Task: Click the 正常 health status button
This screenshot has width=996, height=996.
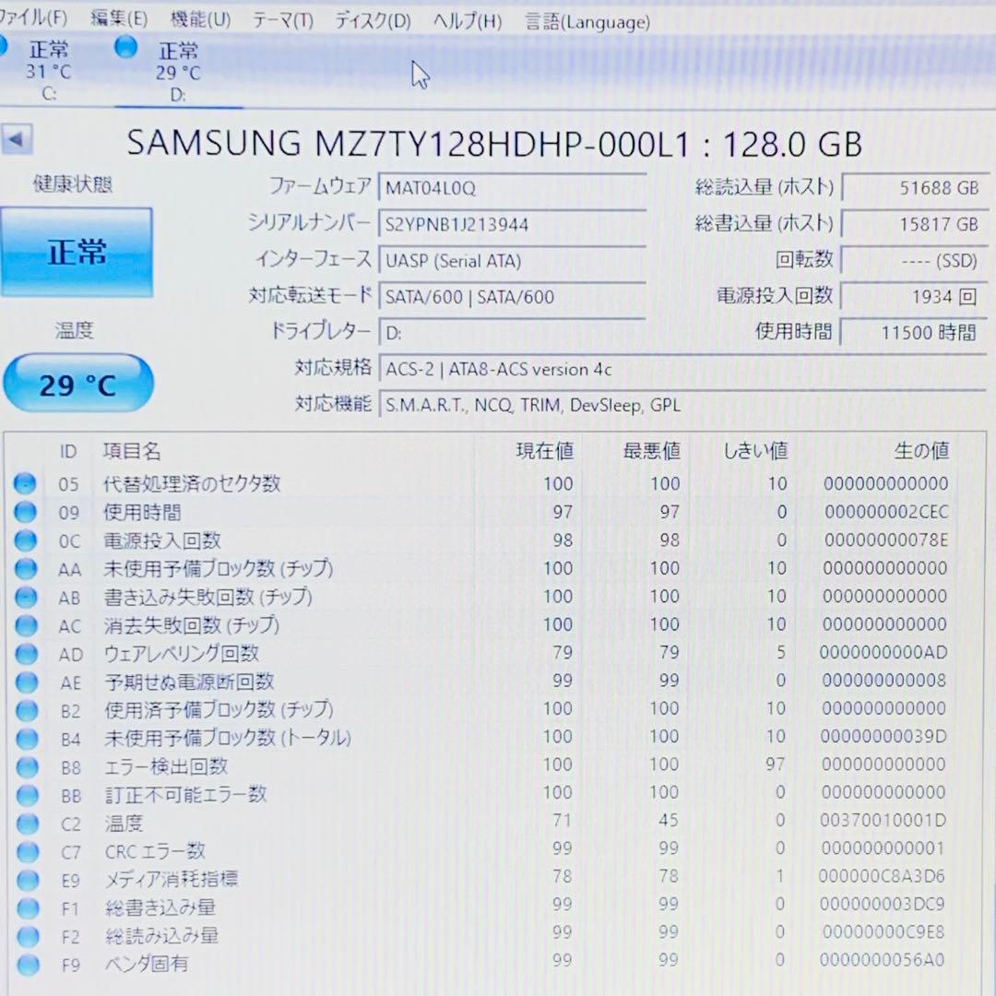Action: tap(77, 251)
